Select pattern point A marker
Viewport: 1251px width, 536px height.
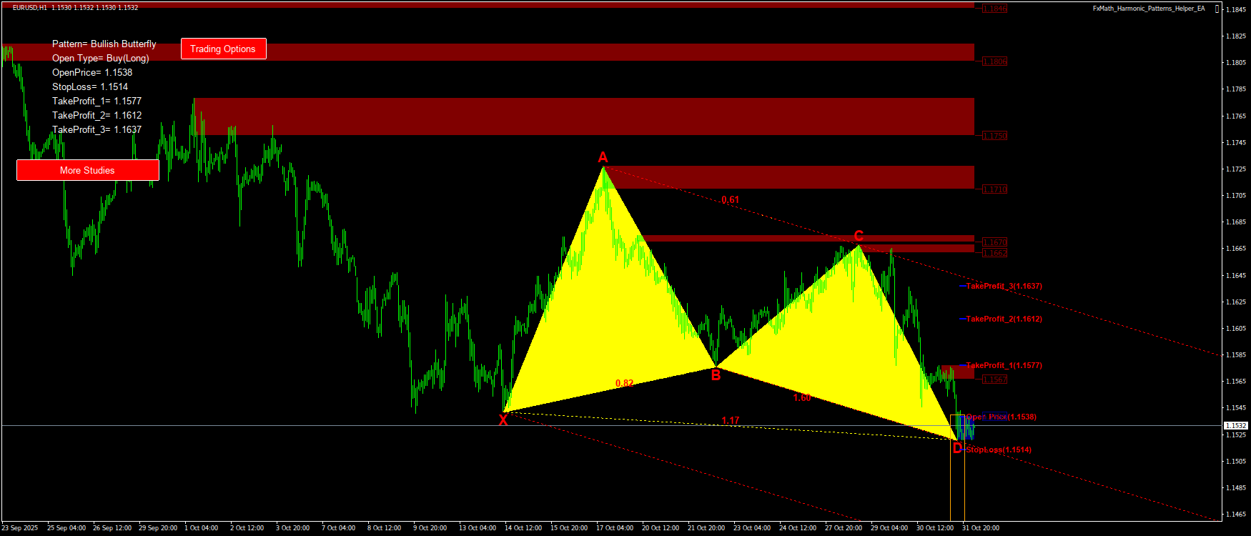603,157
